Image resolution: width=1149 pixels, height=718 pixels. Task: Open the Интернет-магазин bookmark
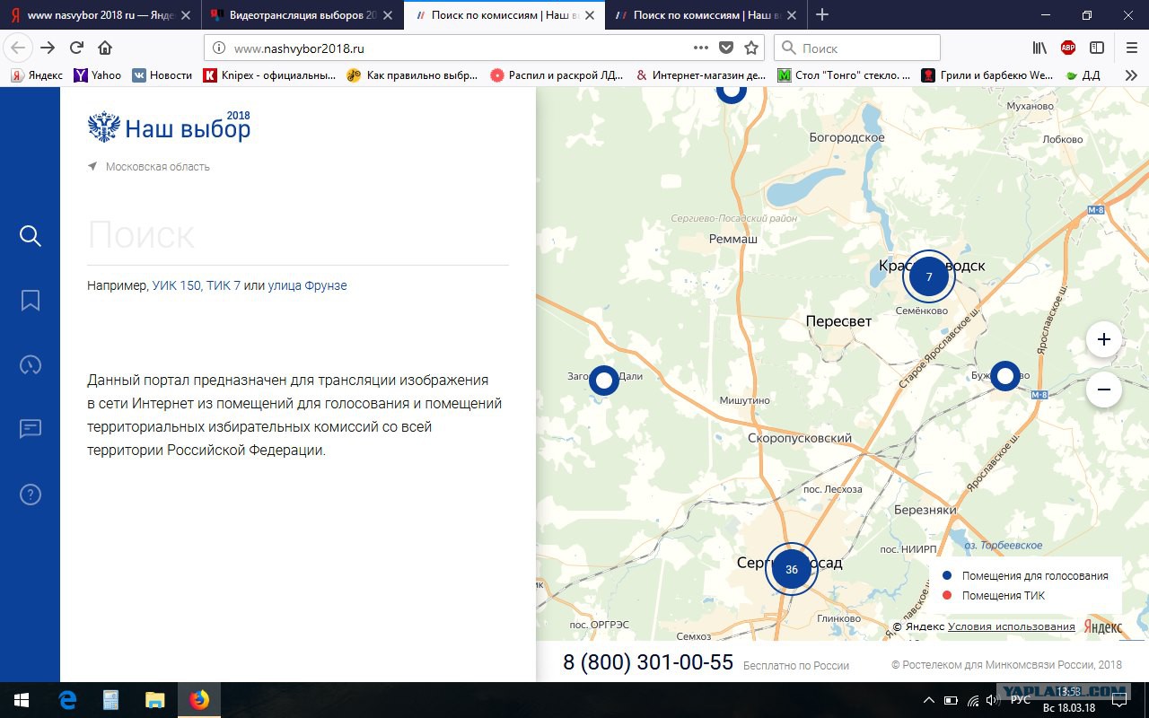700,75
